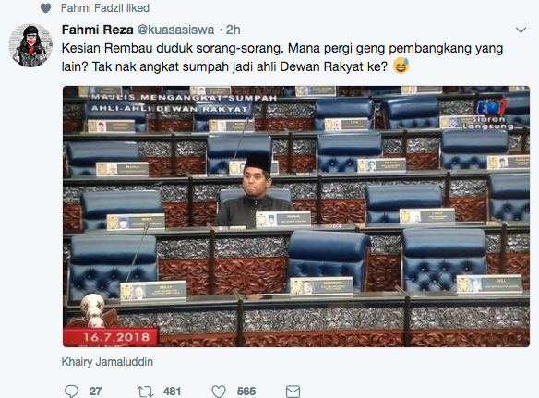This screenshot has height=398, width=539.
Task: Like the tweet with the heart icon
Action: pos(219,392)
